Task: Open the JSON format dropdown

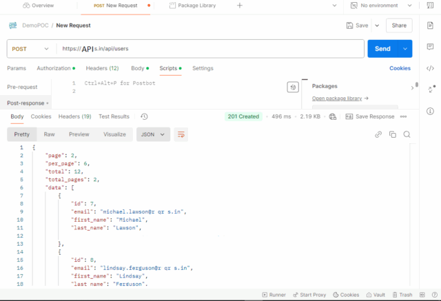Action: 154,135
